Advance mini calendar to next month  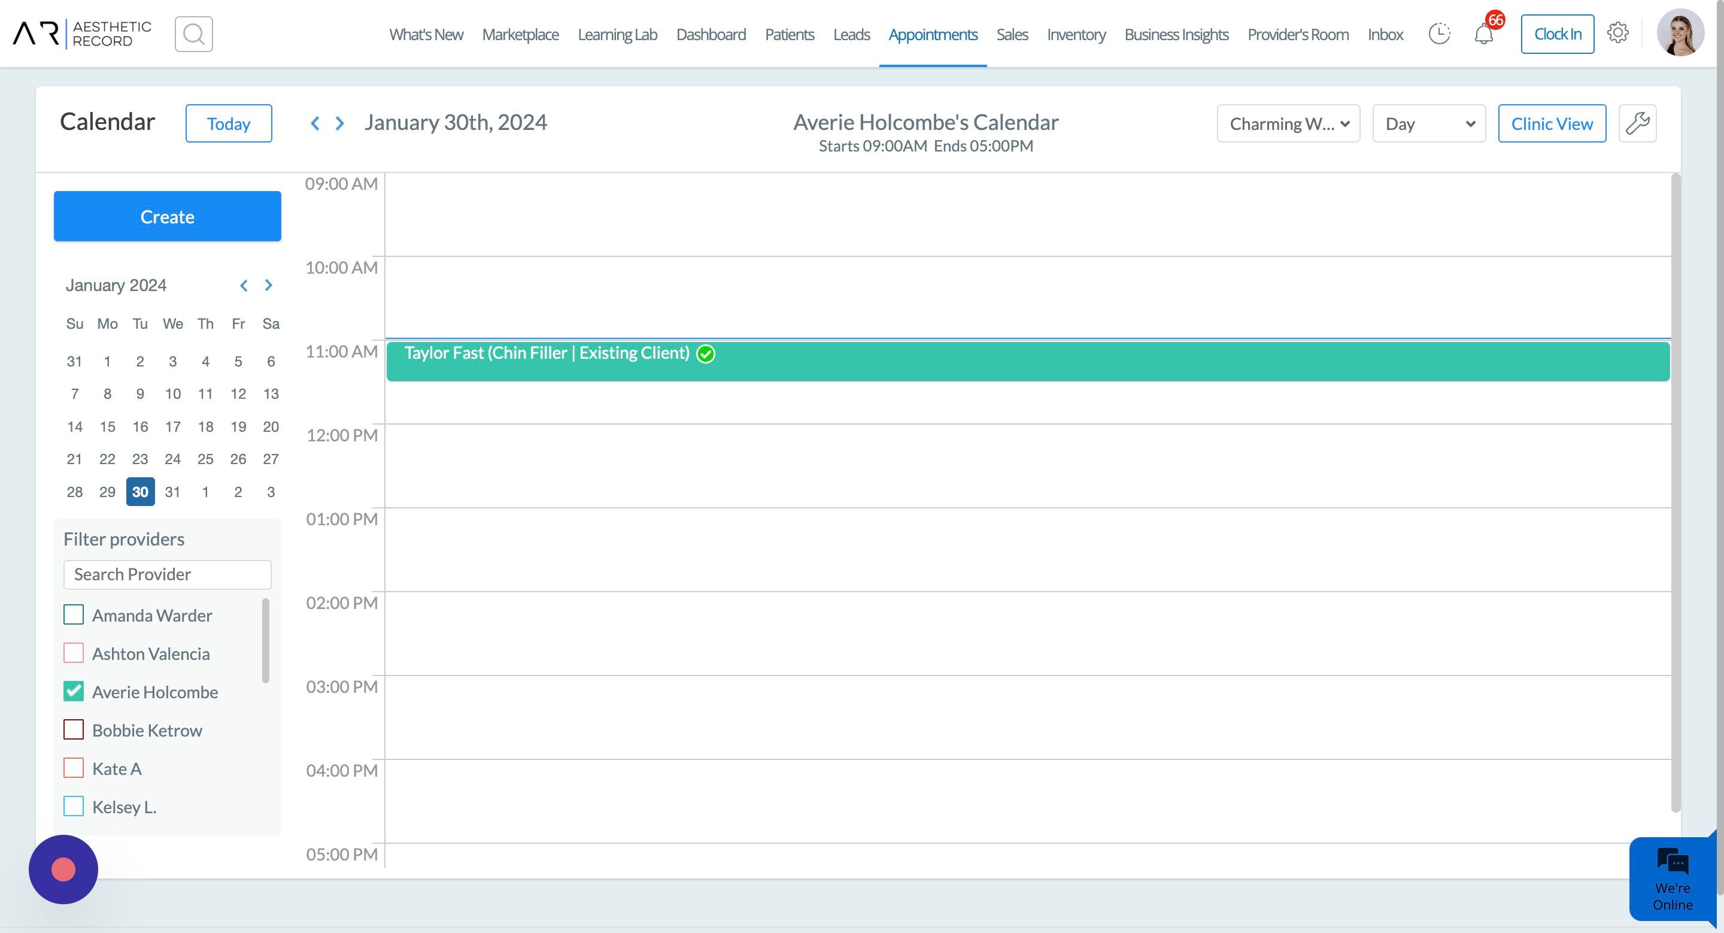268,285
